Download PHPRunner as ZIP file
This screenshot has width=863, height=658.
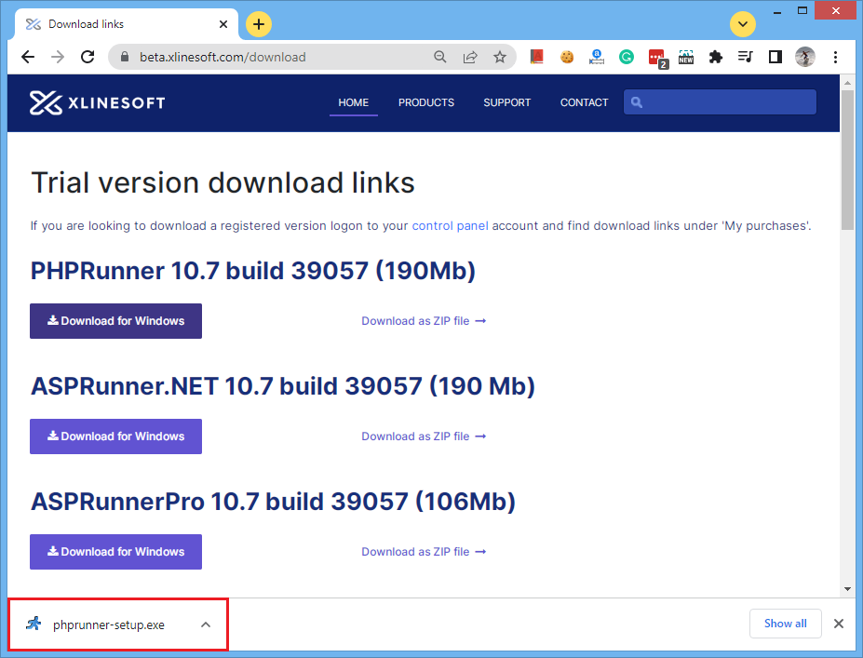[424, 321]
